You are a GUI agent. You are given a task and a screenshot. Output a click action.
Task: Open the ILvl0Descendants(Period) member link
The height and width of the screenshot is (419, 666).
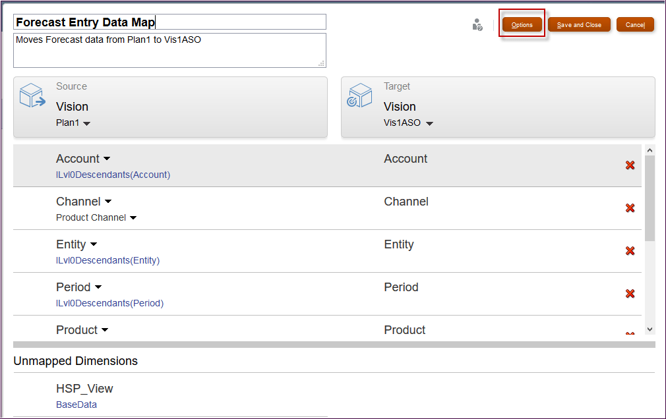pyautogui.click(x=109, y=304)
